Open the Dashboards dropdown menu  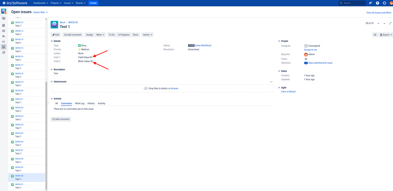(41, 3)
